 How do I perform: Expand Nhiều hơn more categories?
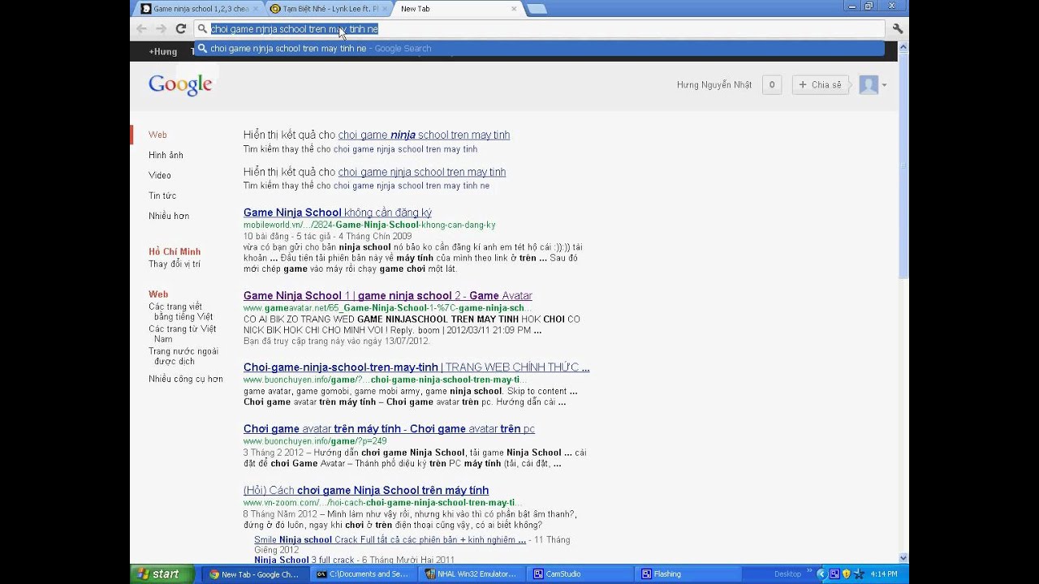coord(169,216)
